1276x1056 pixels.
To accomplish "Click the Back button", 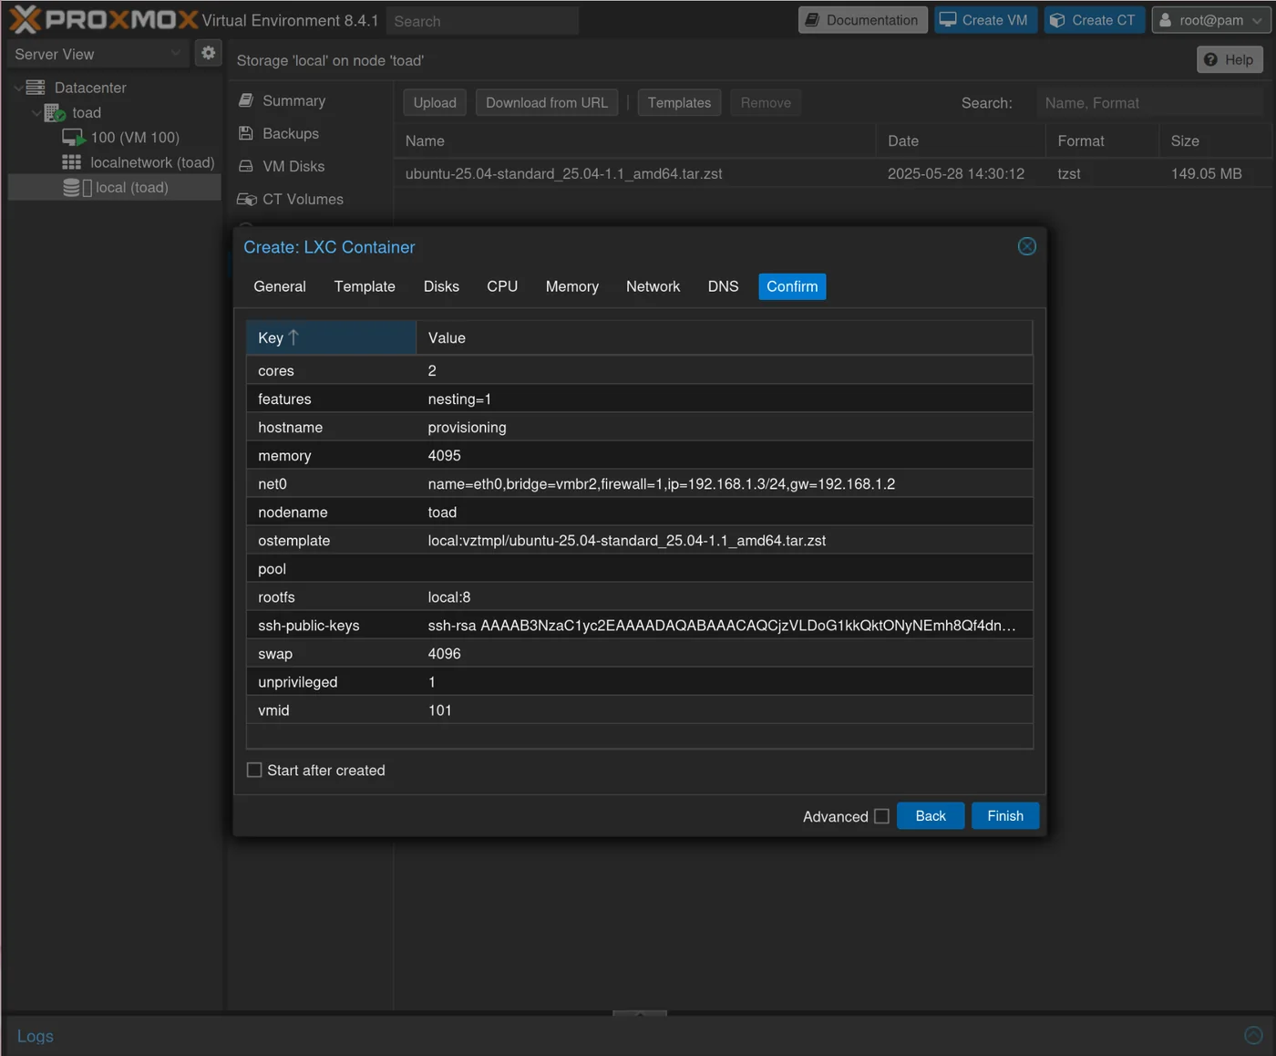I will (930, 816).
